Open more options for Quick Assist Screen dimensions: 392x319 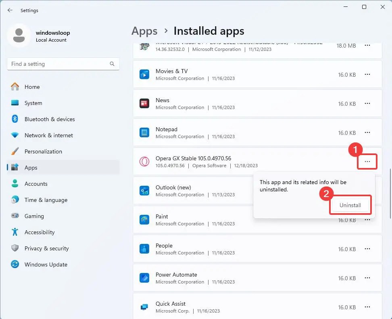pos(367,307)
